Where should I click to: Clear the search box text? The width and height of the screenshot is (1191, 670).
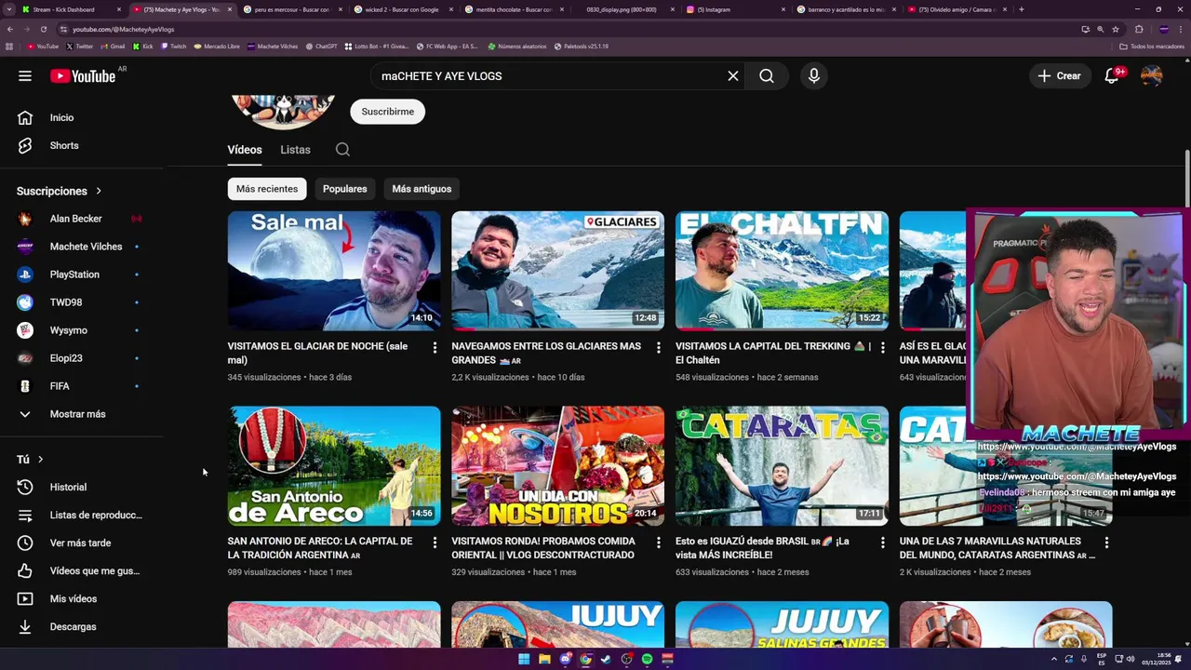pyautogui.click(x=733, y=76)
